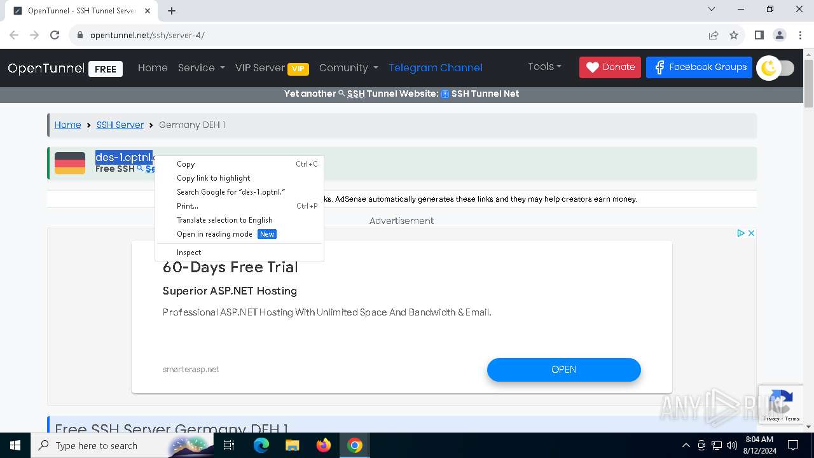The width and height of the screenshot is (814, 458).
Task: Expand the Comunity dropdown menu
Action: pos(348,67)
